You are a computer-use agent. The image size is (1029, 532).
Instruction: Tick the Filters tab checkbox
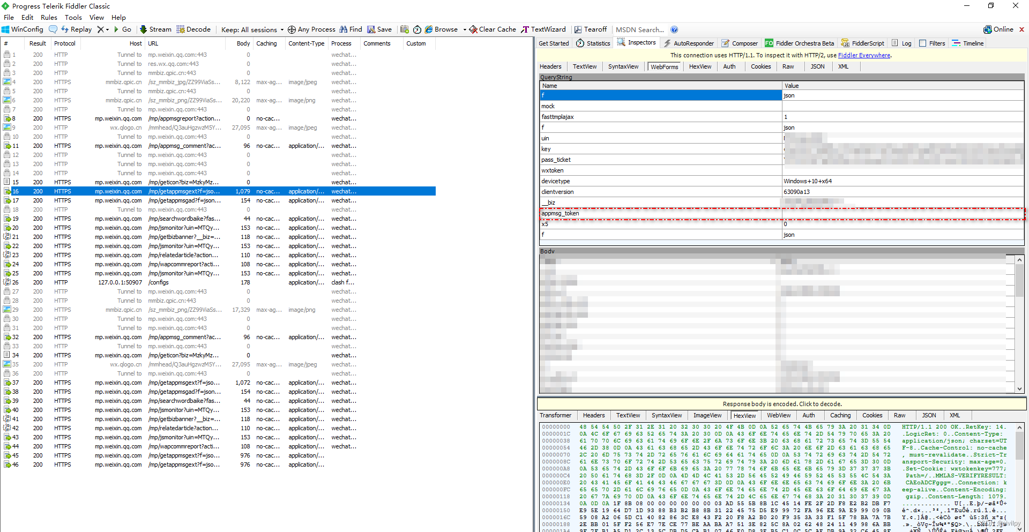coord(922,43)
